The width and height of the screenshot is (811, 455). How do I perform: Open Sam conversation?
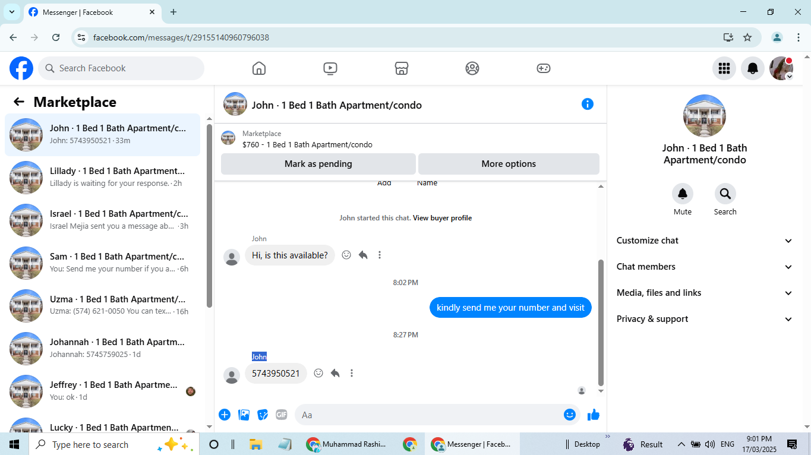coord(103,263)
